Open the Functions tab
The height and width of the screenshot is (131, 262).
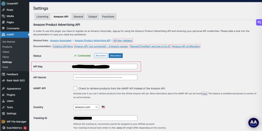(108, 17)
